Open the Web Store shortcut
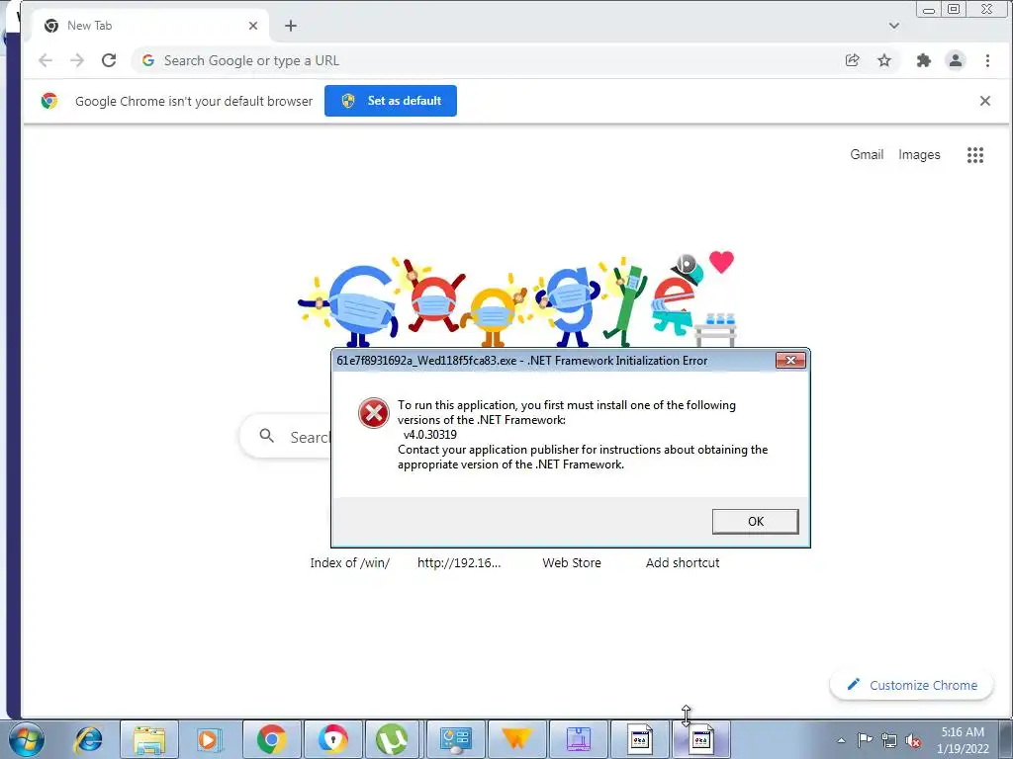 pos(572,562)
